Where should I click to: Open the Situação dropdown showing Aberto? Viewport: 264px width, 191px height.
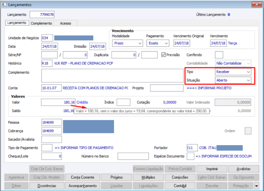coord(233,80)
